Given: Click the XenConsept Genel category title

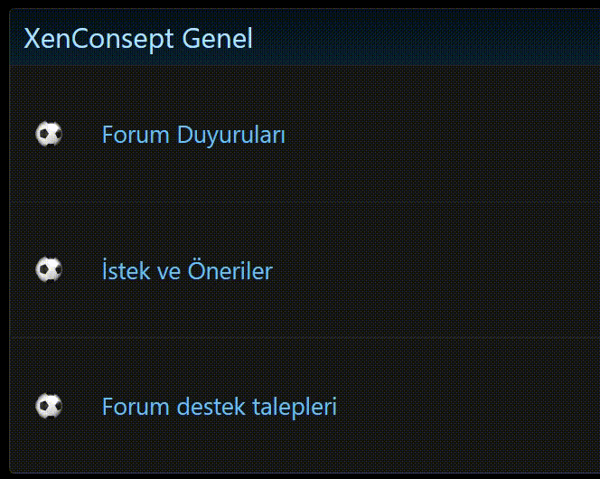Looking at the screenshot, I should coord(138,39).
